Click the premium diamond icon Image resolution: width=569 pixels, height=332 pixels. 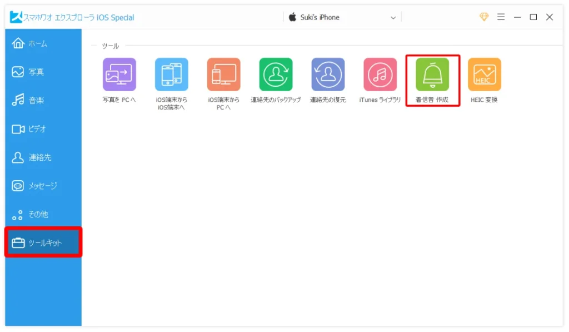(484, 17)
